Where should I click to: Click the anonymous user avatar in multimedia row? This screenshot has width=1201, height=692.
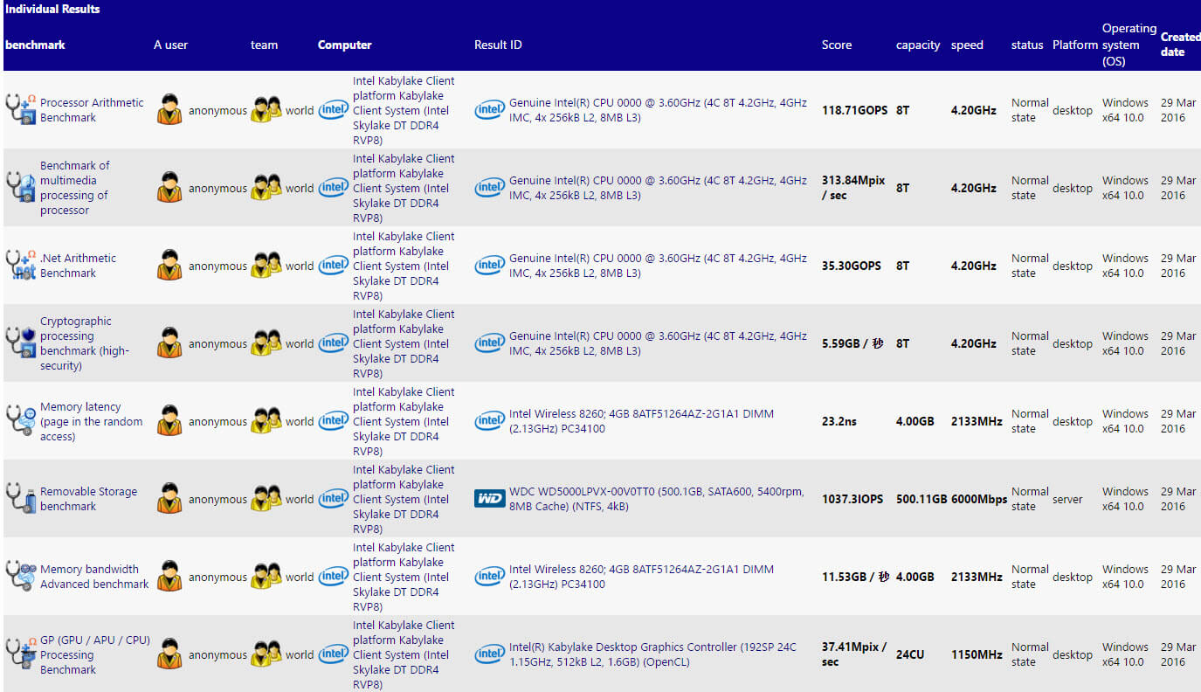click(169, 188)
